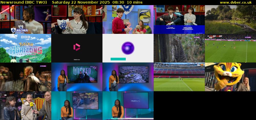Select the wildcat behind fence thumbnail
Image resolution: width=256 pixels, height=120 pixels.
[x=179, y=48]
